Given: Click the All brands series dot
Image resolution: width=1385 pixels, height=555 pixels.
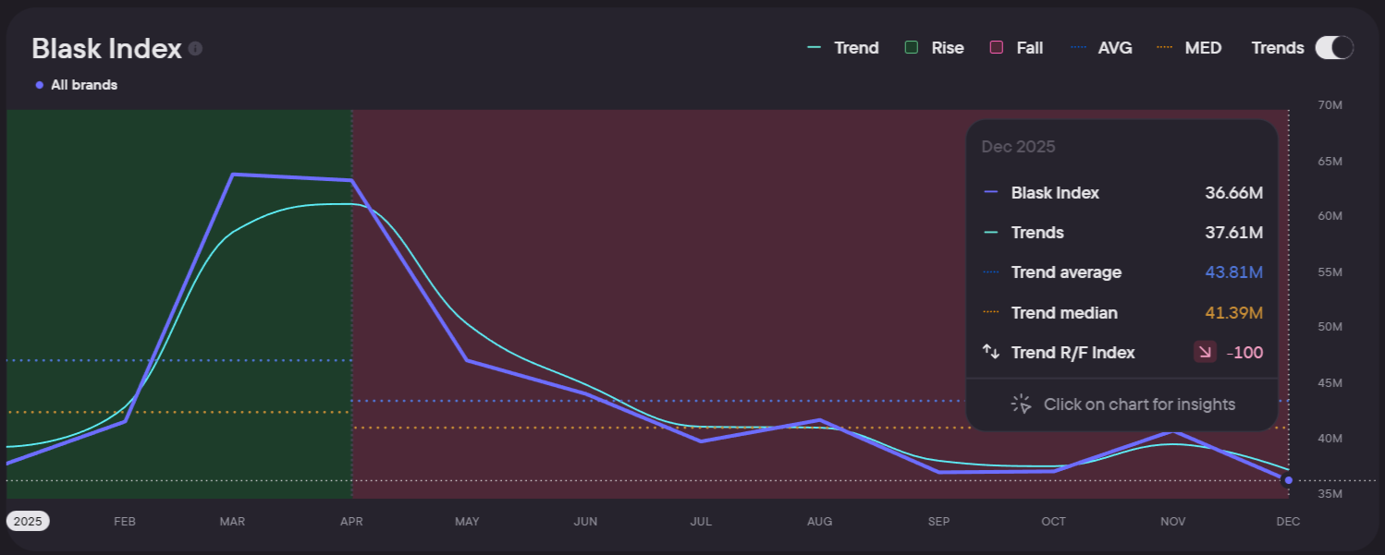Looking at the screenshot, I should [39, 85].
